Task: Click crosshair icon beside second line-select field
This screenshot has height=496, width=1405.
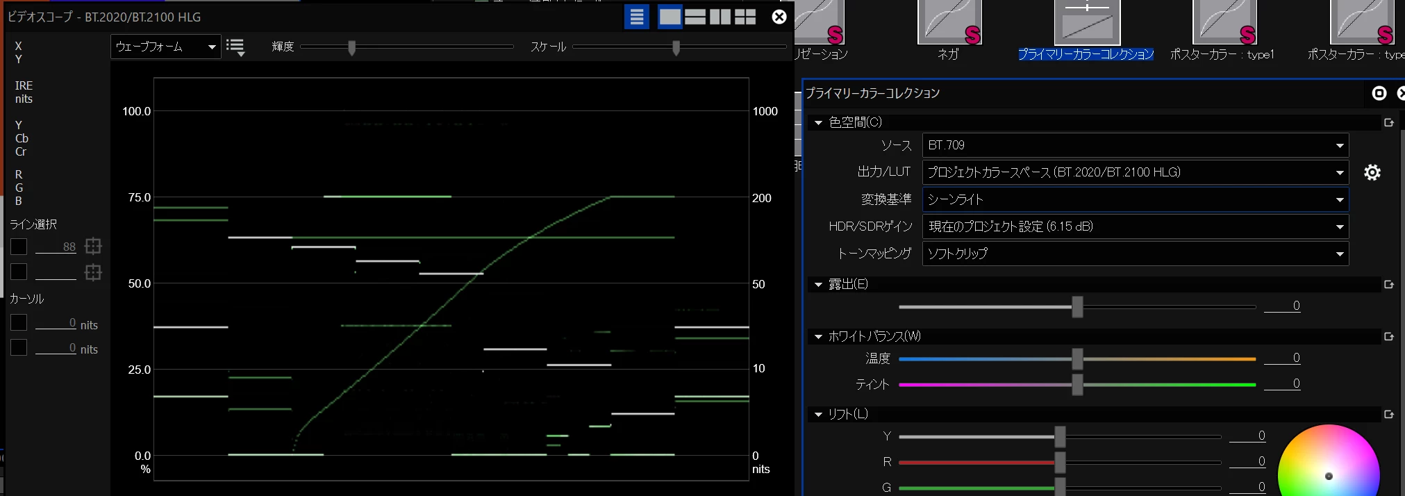Action: click(93, 272)
